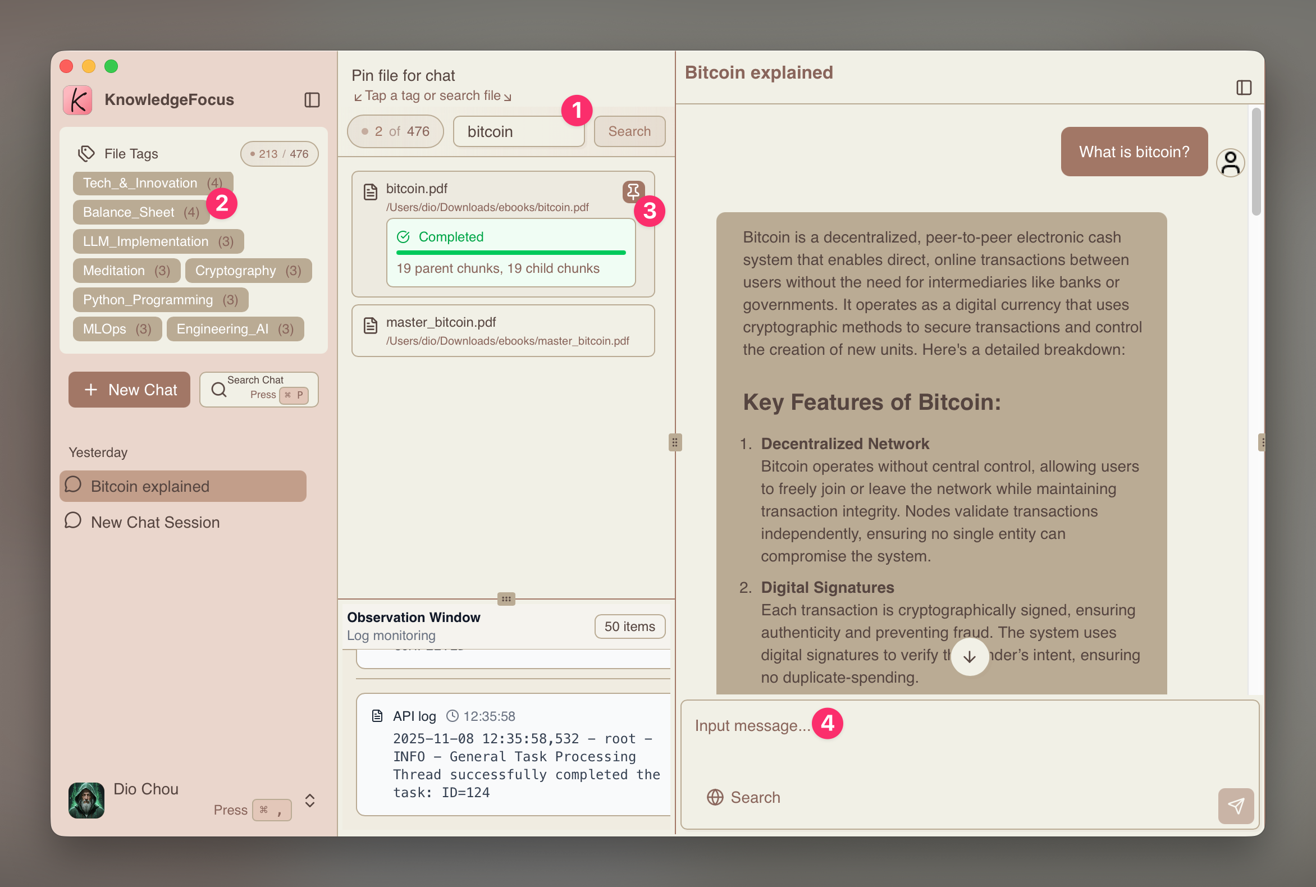Click the scroll-to-bottom arrow button

click(969, 657)
